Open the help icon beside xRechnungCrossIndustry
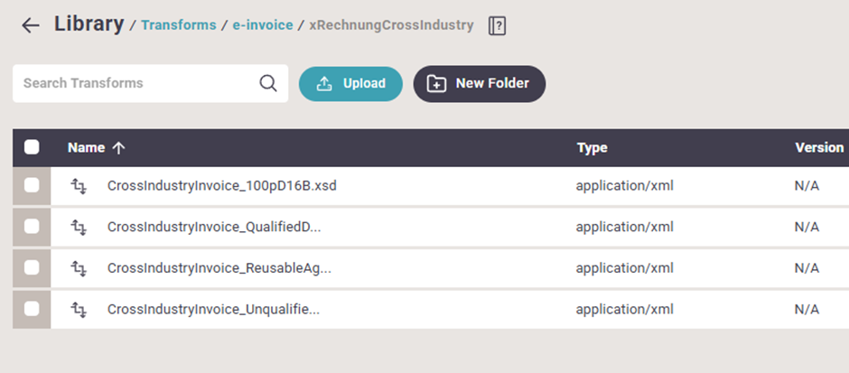The width and height of the screenshot is (849, 373). (x=497, y=26)
